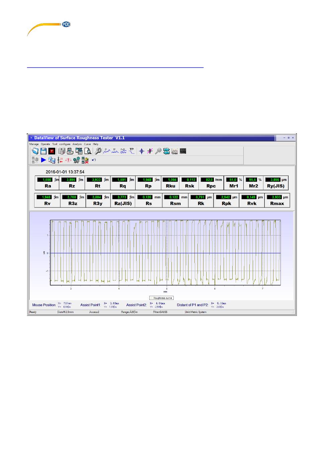The height and width of the screenshot is (457, 318).
Task: Show the P primary profile curve
Action: coord(107,151)
